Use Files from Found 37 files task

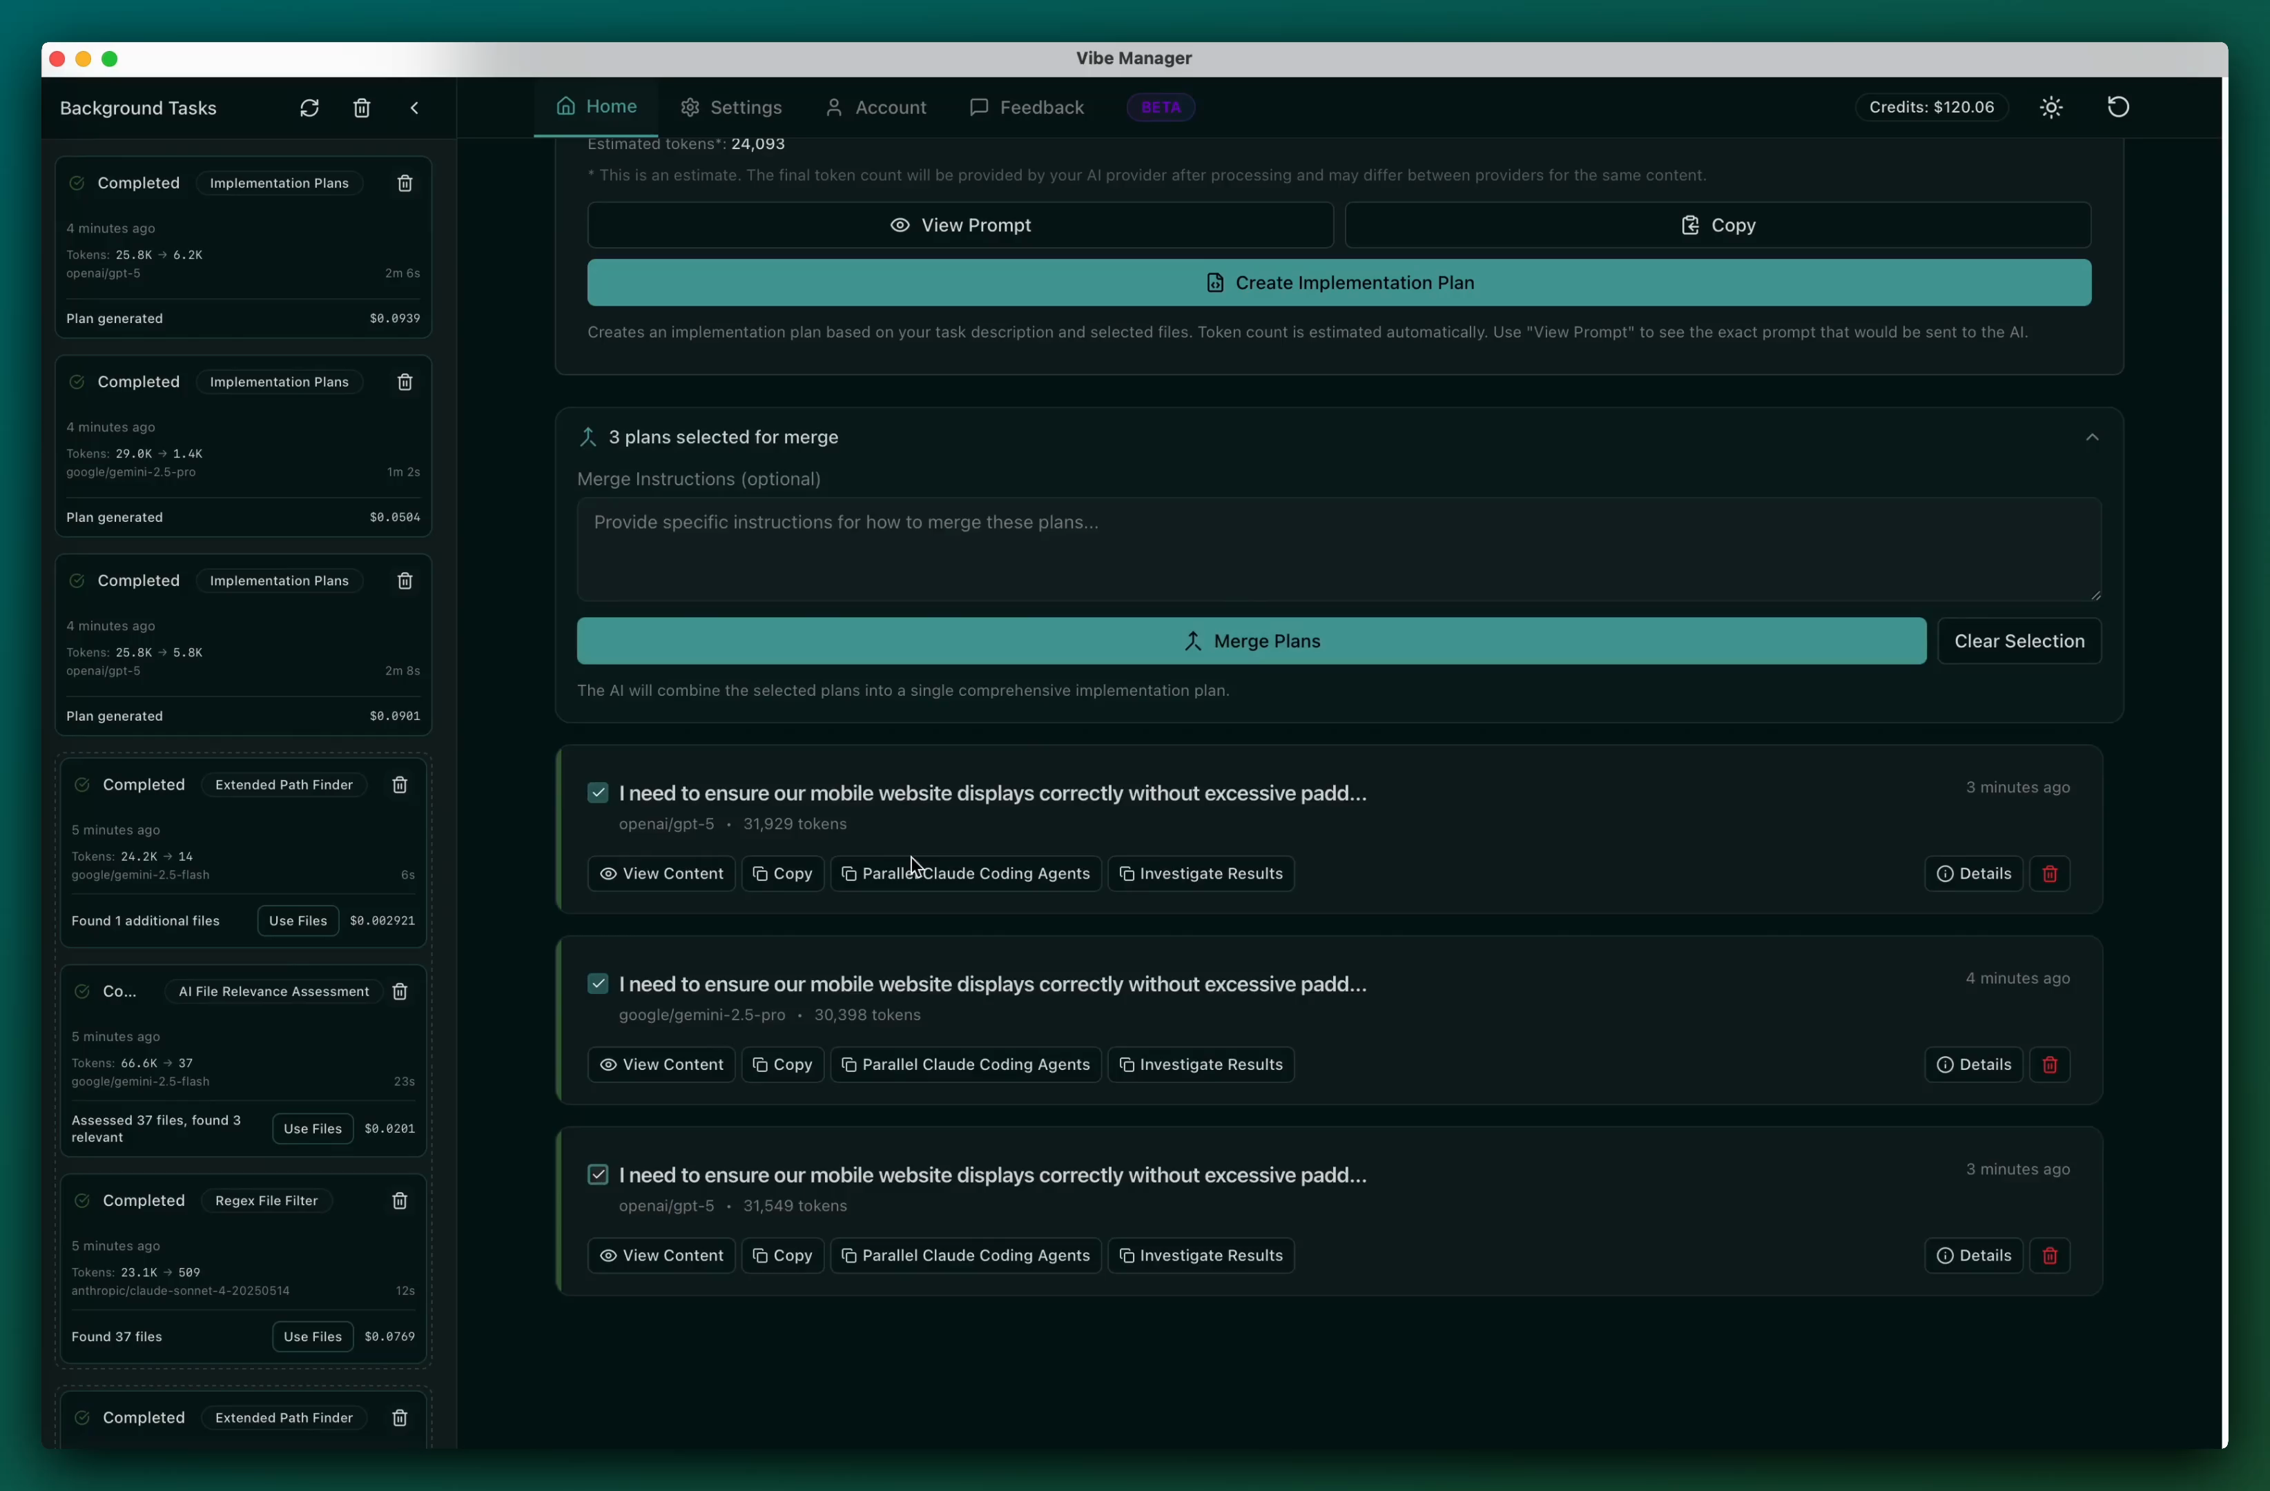313,1336
